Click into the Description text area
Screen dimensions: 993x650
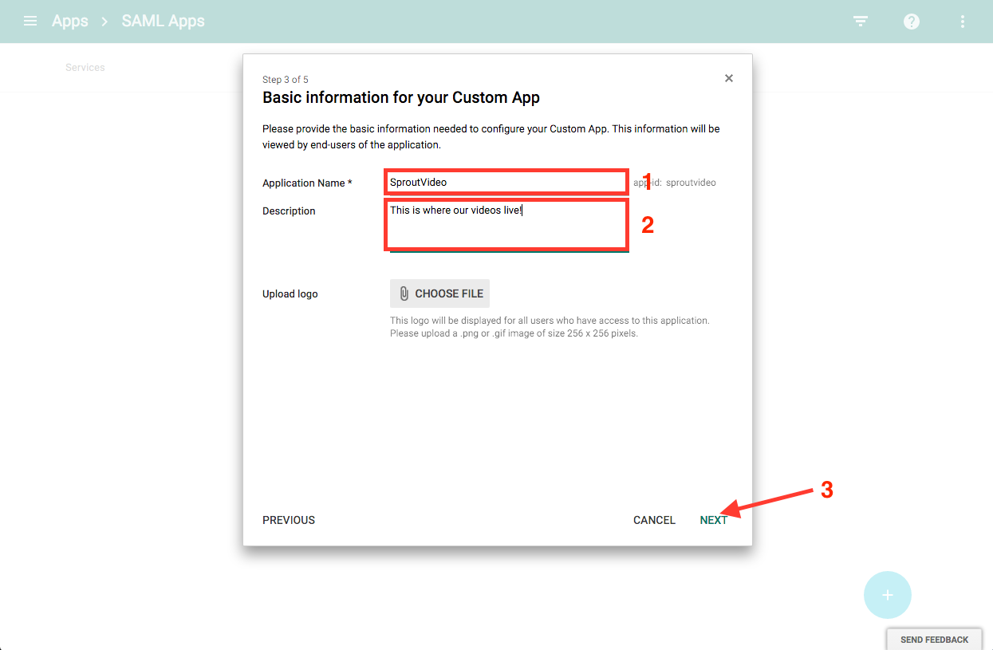click(506, 225)
